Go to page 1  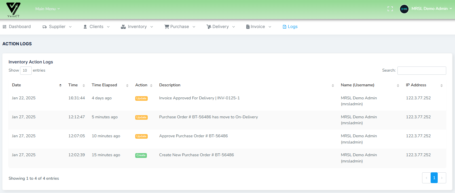click(x=434, y=178)
